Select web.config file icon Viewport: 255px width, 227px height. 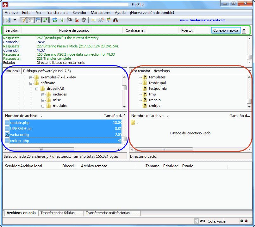[x=7, y=135]
